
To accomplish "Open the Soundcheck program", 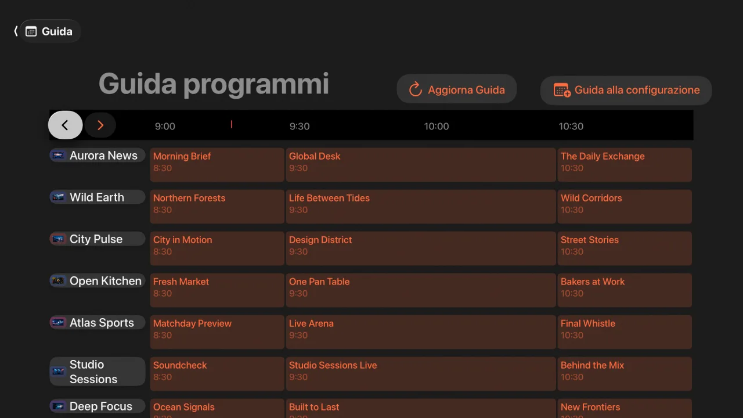I will 217,374.
